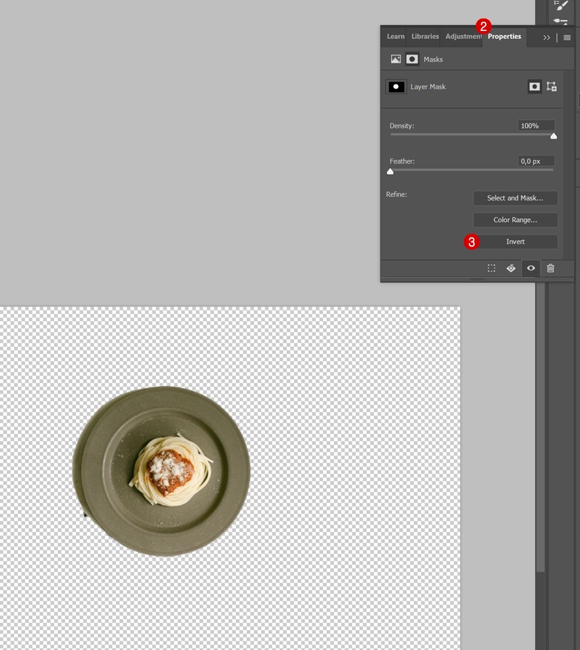
Task: Click the Feather label
Action: coord(402,161)
